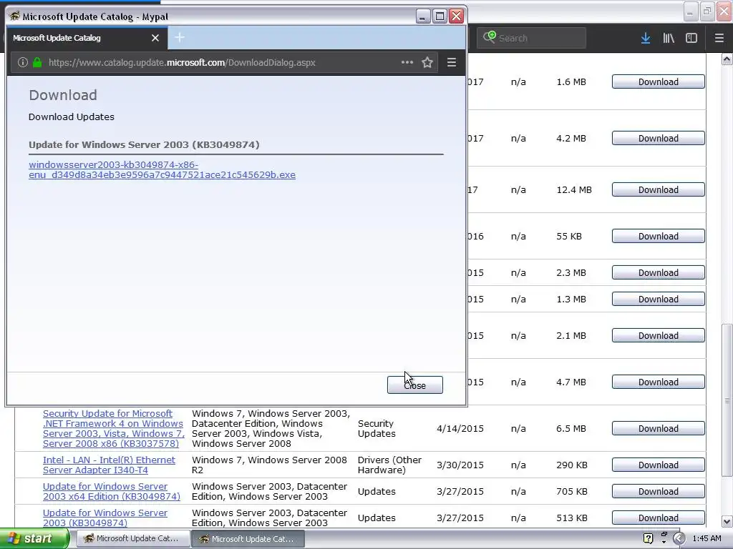Close the Microsoft Update Catalog tab

(x=155, y=38)
